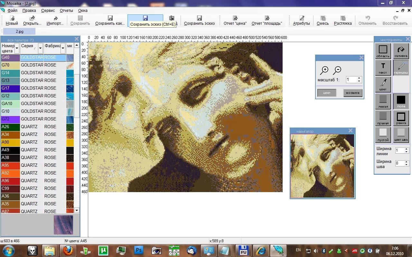Open the Файл menu
The image size is (412, 257).
click(x=13, y=10)
